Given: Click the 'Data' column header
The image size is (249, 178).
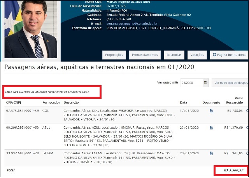Looking at the screenshot, I should (183, 102).
